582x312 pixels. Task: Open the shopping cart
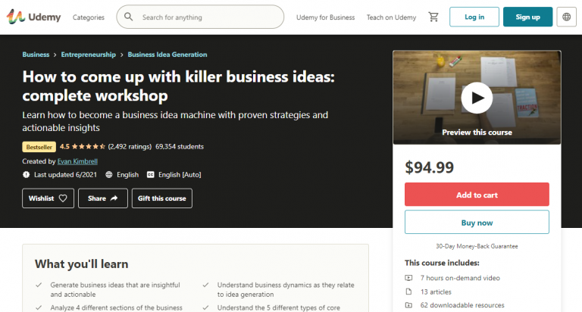[433, 17]
